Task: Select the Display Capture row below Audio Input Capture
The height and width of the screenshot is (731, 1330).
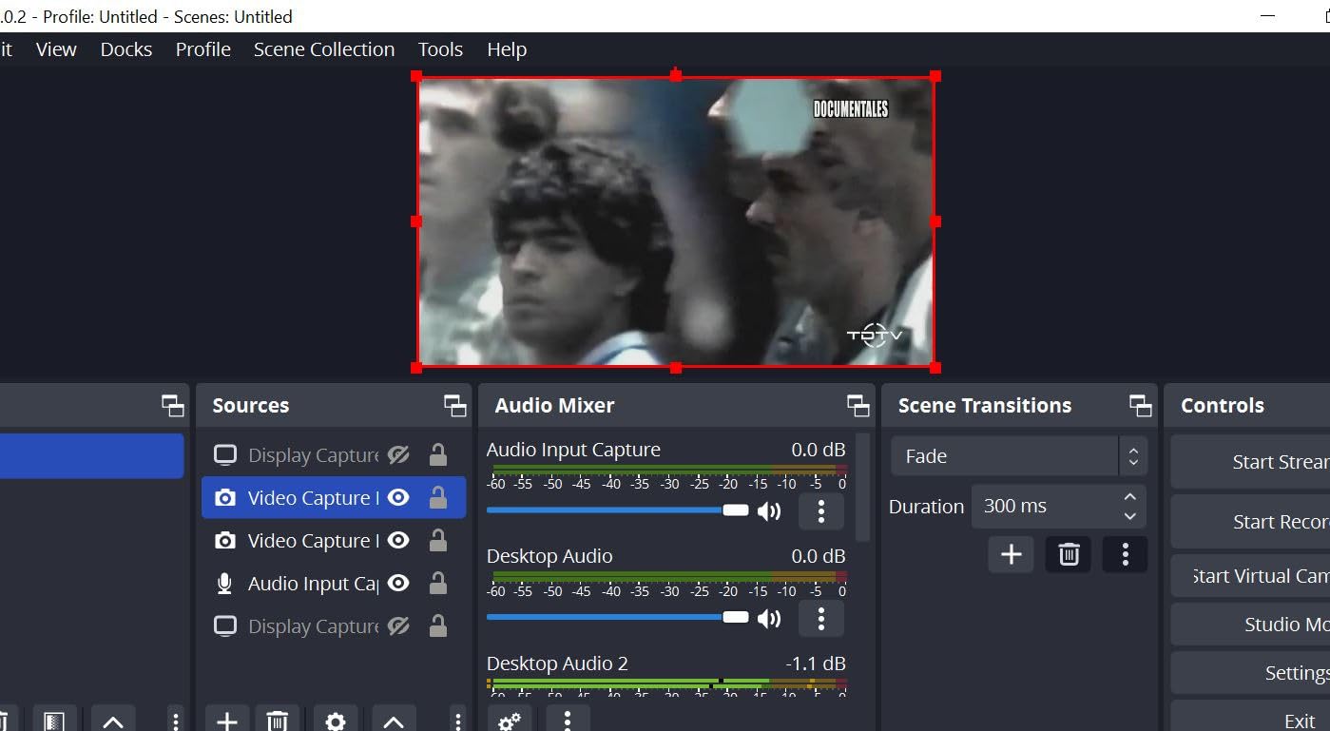Action: pyautogui.click(x=334, y=626)
